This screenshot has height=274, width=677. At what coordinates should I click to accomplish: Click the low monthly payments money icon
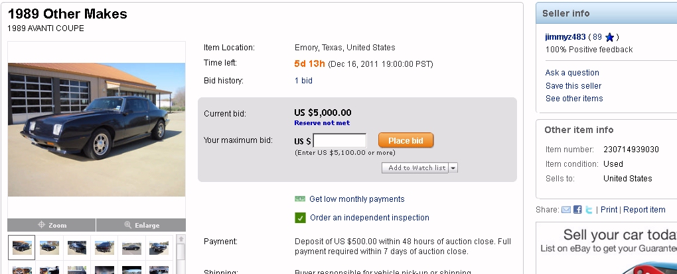pyautogui.click(x=300, y=199)
